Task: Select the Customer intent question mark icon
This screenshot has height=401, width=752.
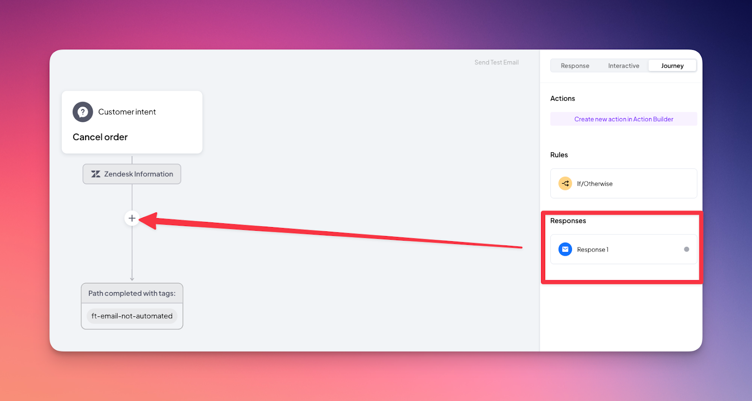Action: pos(83,112)
